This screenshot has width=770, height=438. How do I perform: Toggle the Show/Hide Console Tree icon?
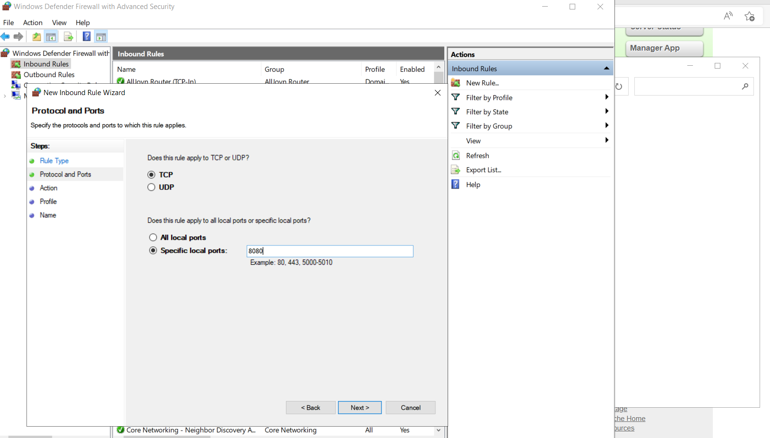(x=51, y=36)
